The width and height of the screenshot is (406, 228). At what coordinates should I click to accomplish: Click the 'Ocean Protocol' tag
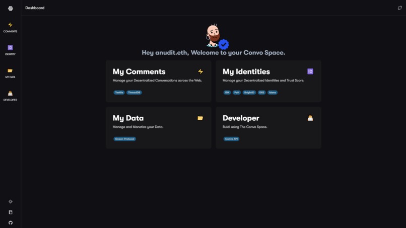pyautogui.click(x=124, y=139)
